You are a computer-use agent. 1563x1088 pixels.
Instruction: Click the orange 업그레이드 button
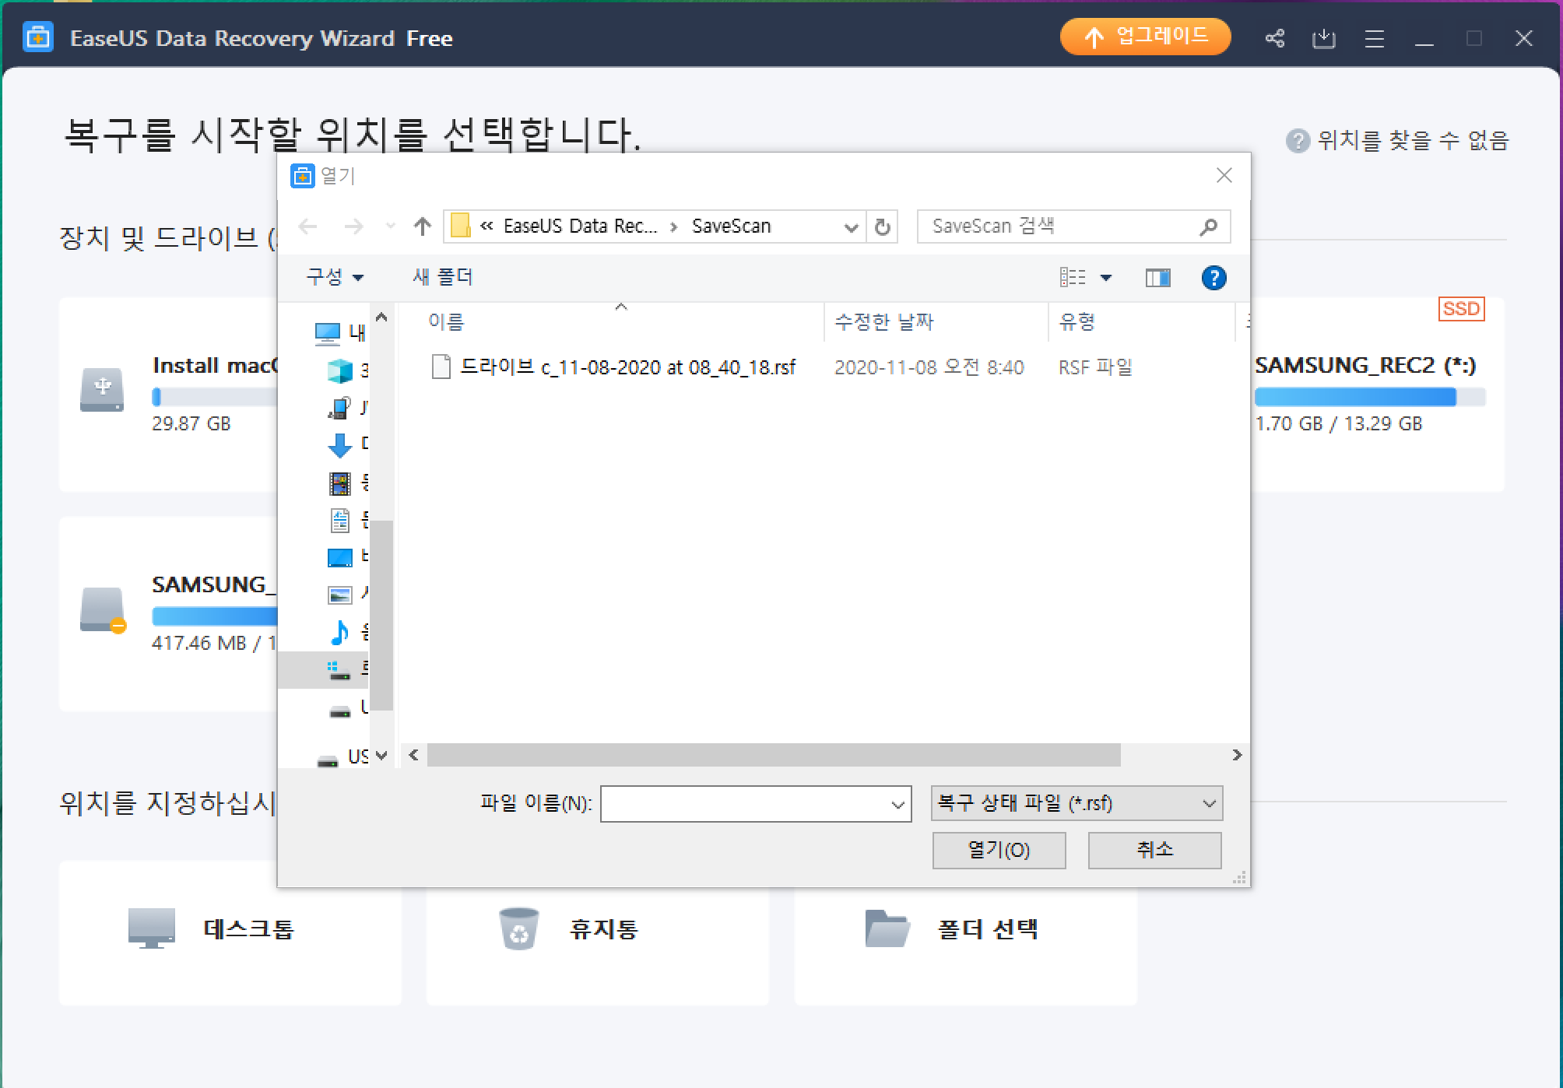point(1145,37)
